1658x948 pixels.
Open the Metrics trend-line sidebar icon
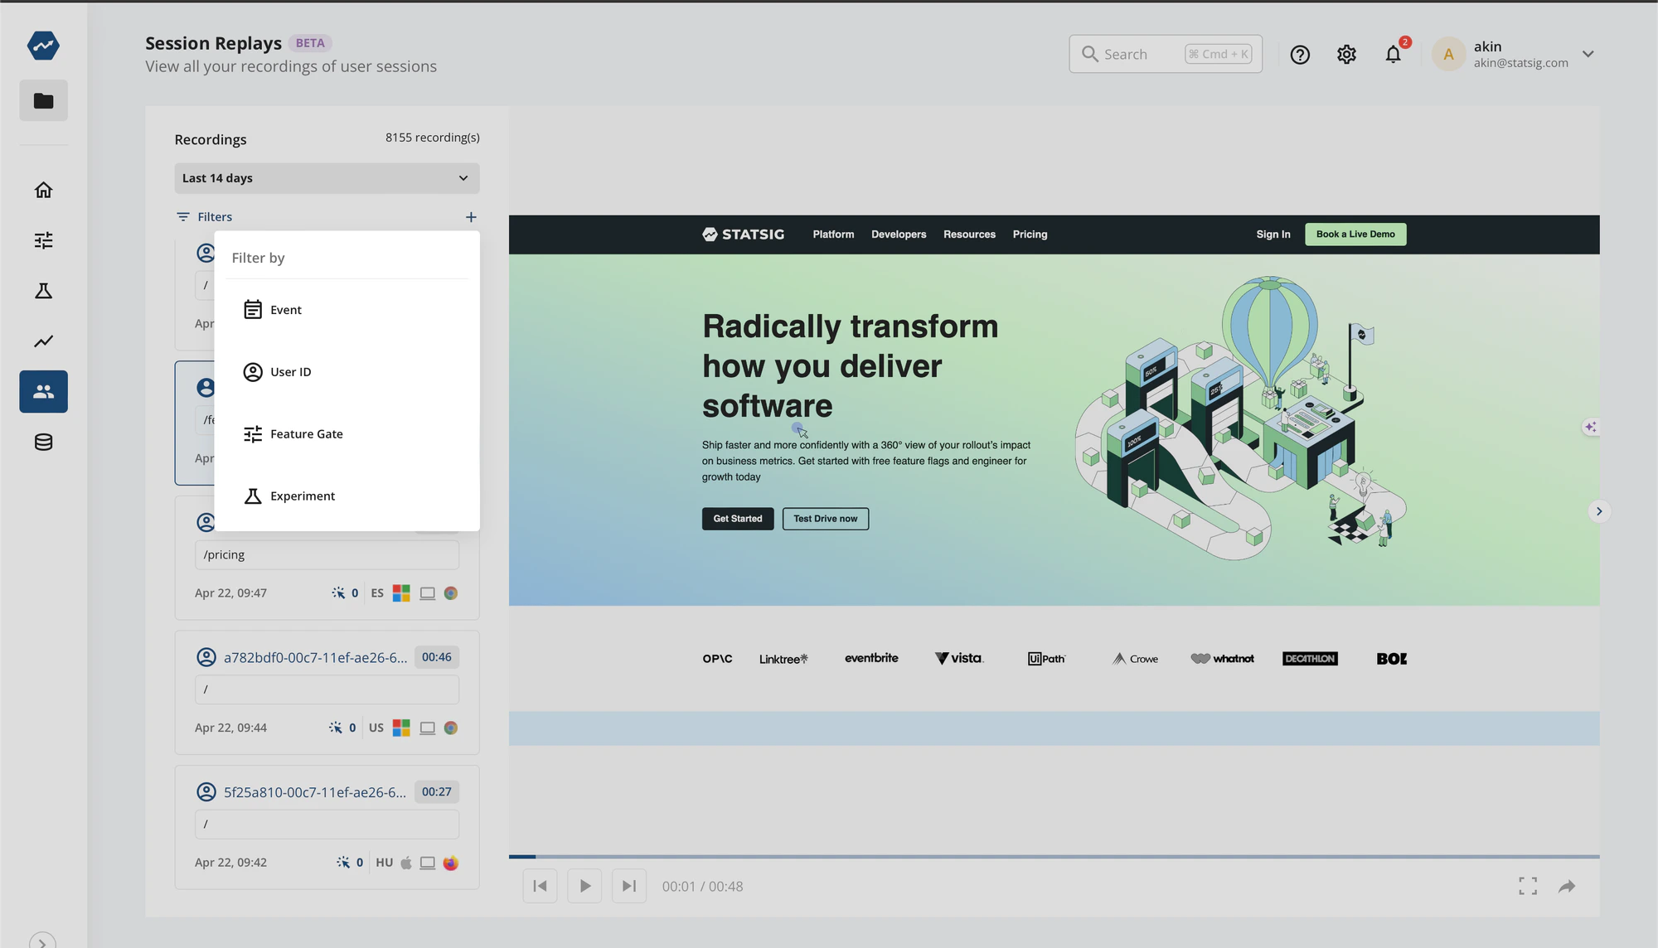43,341
